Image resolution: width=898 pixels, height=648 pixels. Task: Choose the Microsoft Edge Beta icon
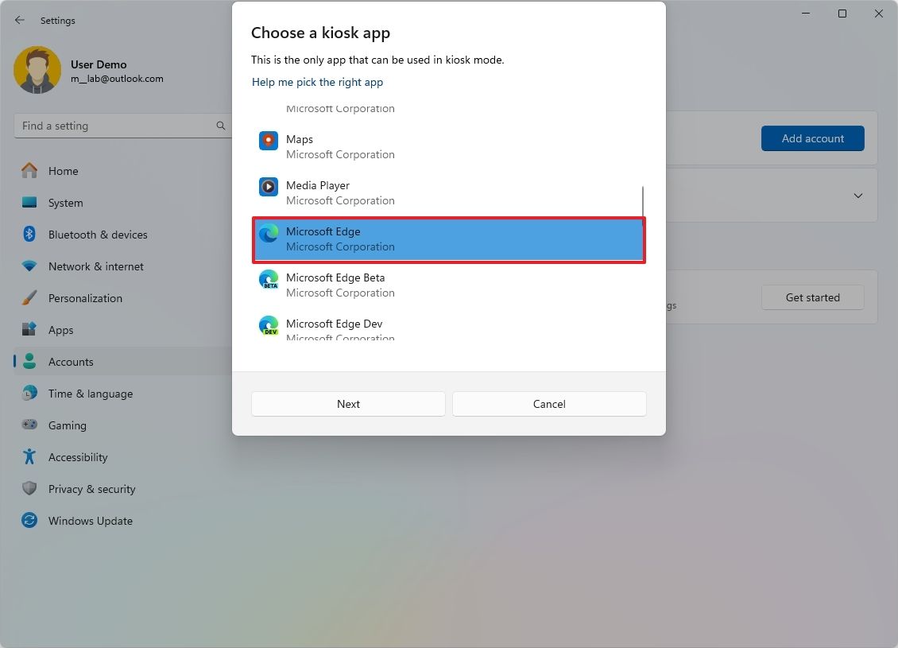tap(268, 279)
